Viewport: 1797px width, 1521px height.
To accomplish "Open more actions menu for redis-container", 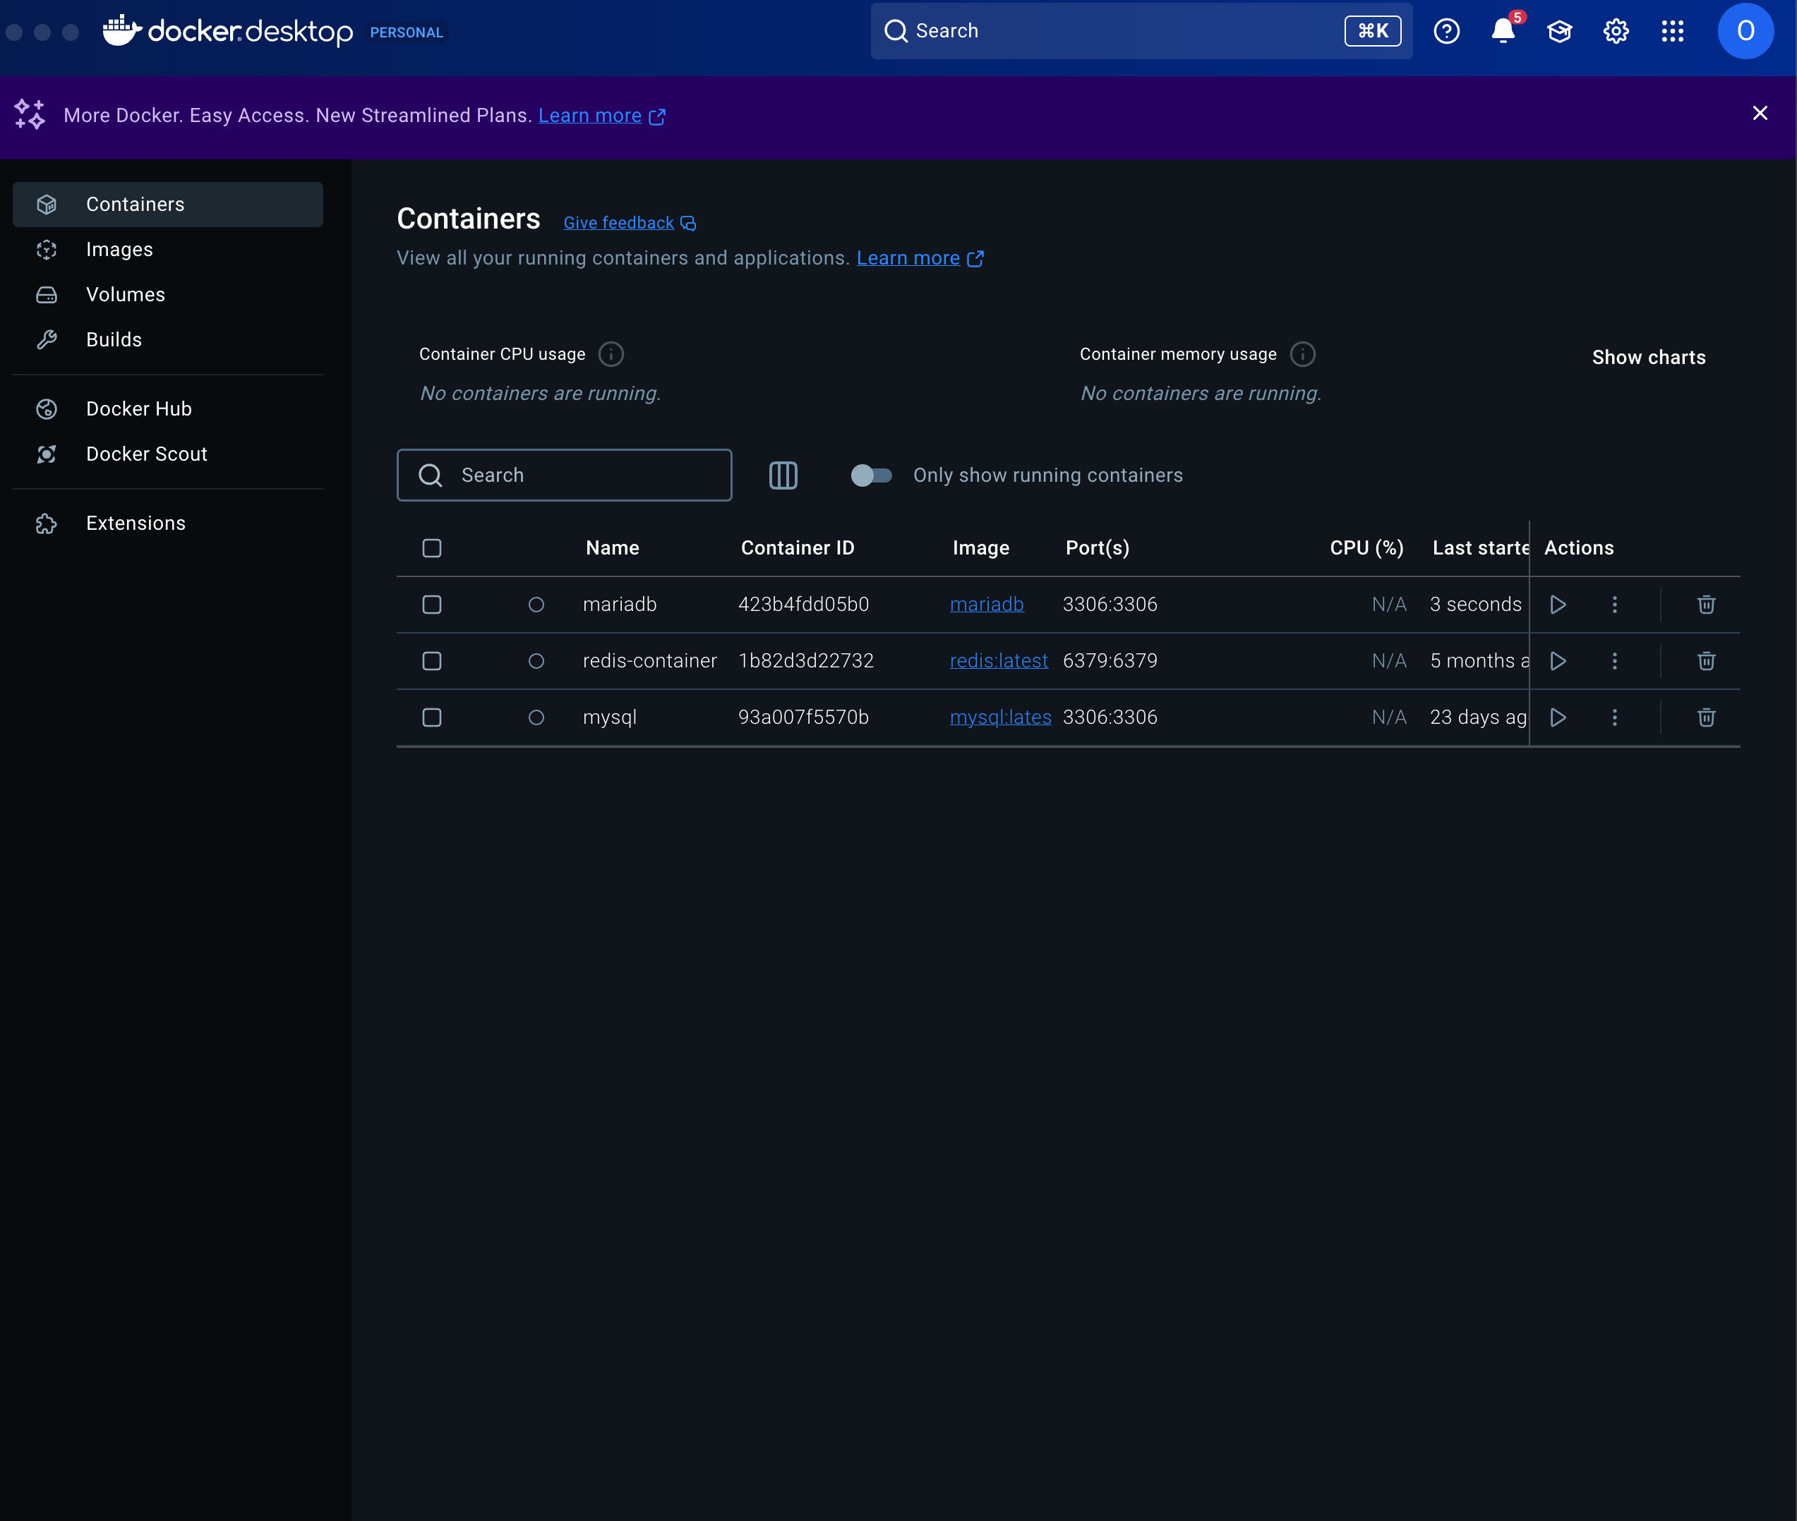I will pyautogui.click(x=1614, y=661).
